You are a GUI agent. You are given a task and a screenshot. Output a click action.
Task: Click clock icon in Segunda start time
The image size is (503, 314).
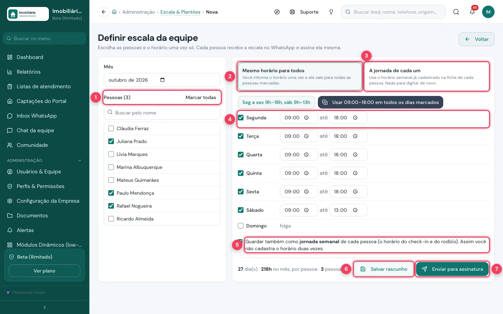click(x=306, y=118)
